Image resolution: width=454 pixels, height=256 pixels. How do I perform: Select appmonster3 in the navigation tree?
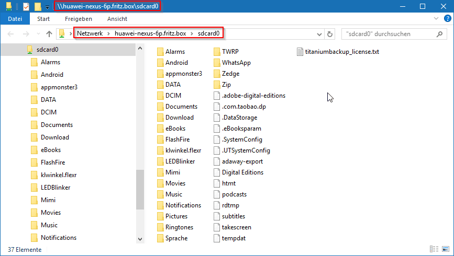(59, 87)
